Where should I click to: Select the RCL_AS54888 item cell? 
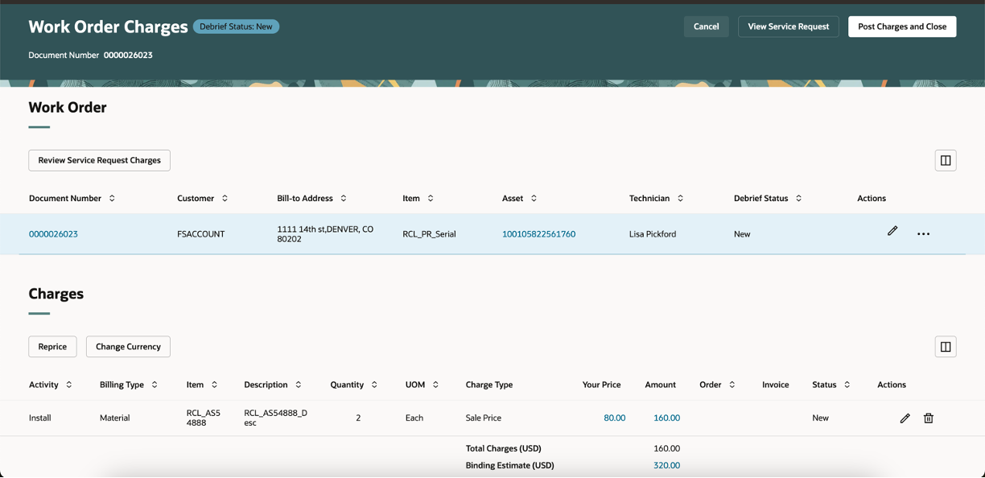pos(204,418)
